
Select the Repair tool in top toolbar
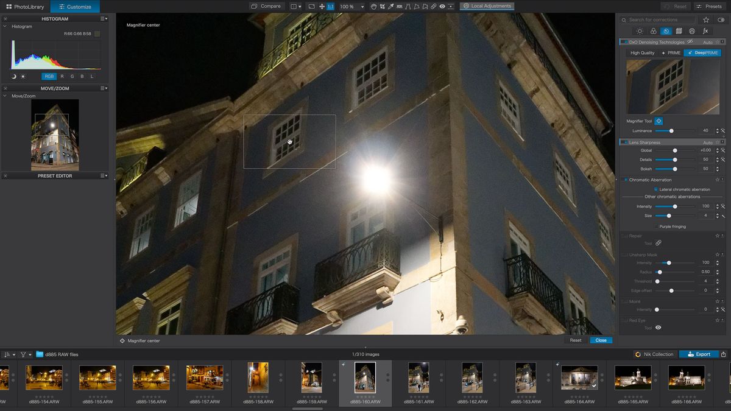(433, 6)
